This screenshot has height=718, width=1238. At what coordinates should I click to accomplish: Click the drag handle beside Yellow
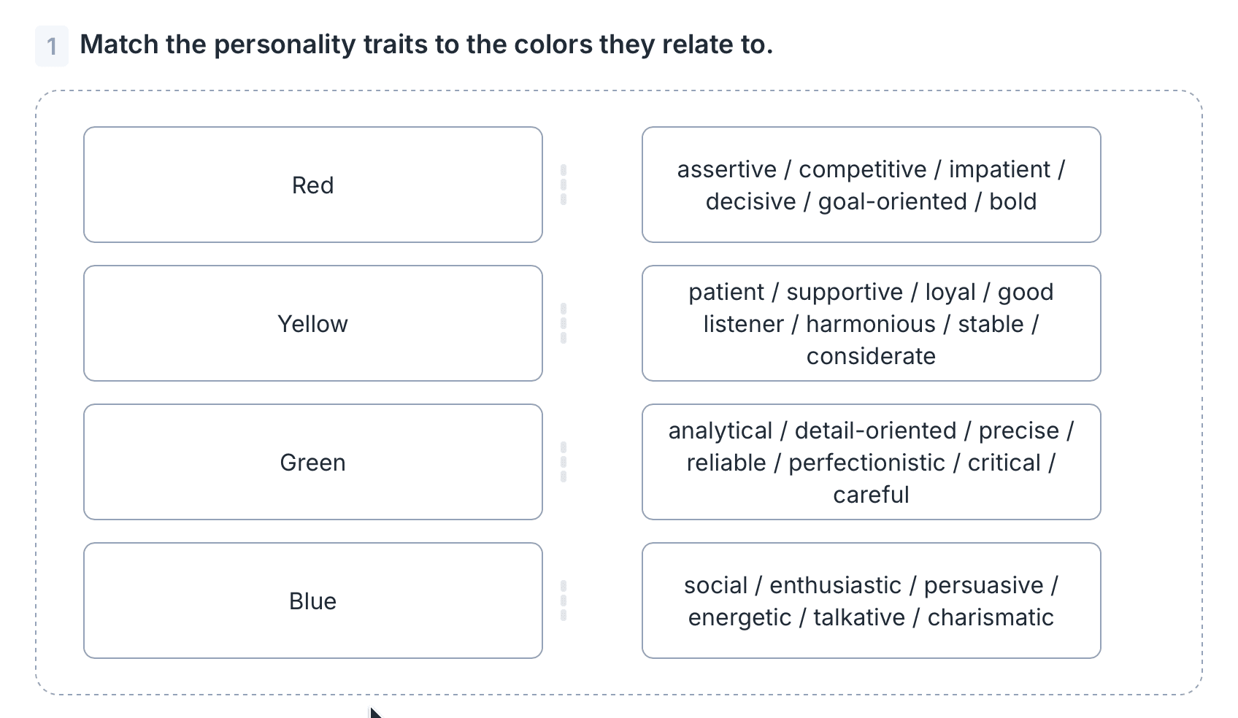point(564,323)
